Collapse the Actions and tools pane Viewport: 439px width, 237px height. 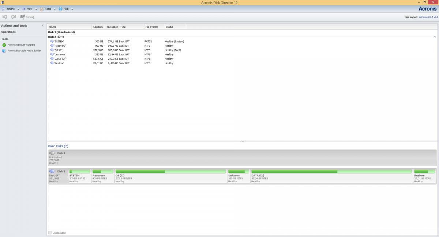(x=42, y=26)
